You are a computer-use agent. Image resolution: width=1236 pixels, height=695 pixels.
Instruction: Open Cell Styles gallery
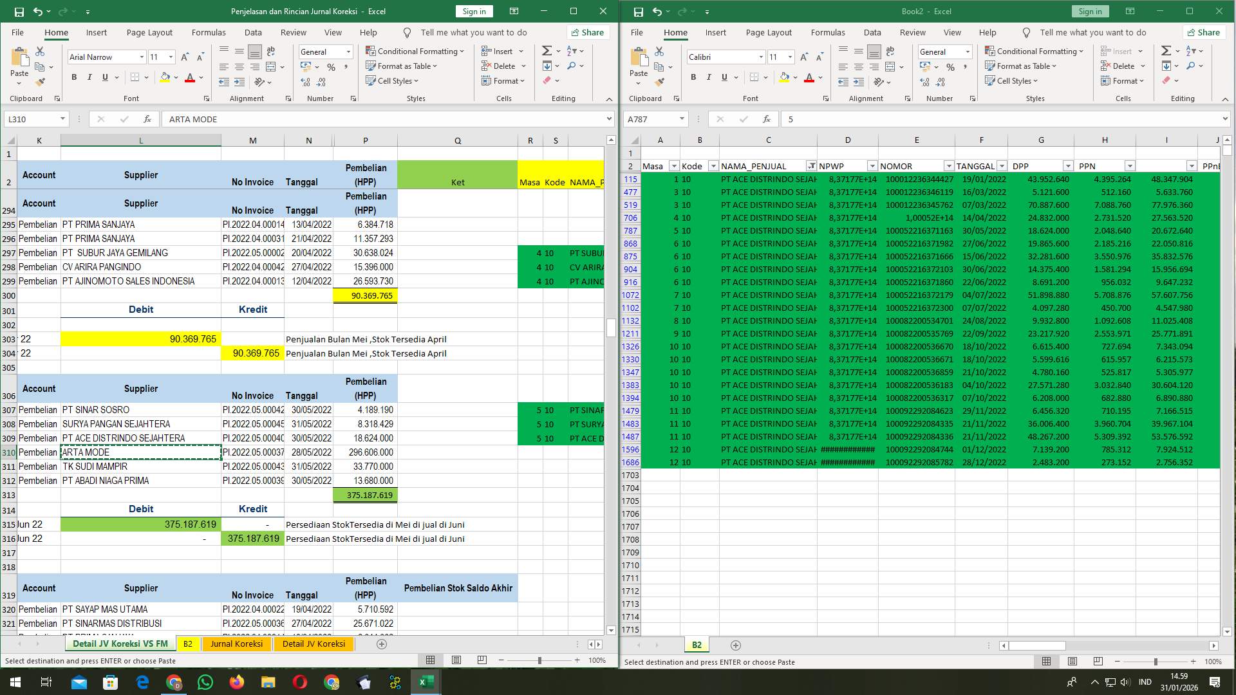(392, 80)
